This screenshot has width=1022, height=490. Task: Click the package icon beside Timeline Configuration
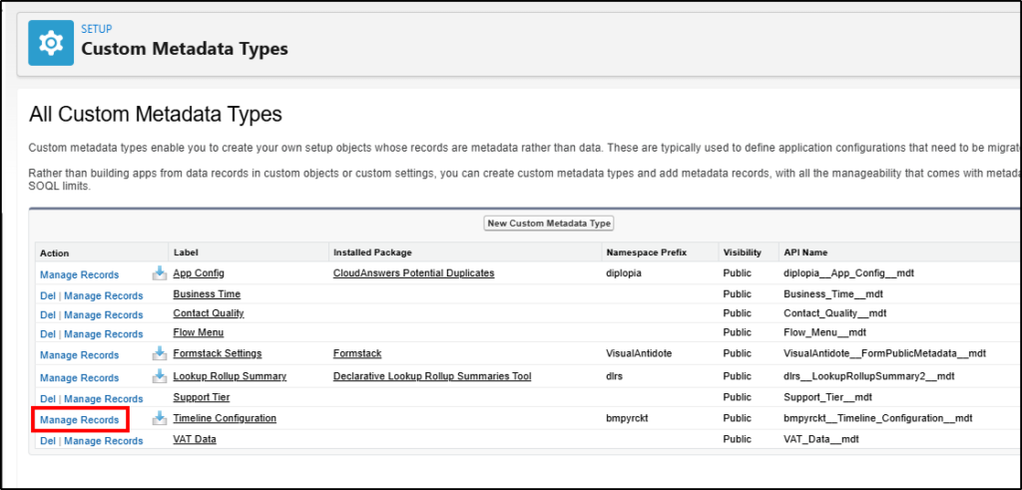[x=160, y=419]
